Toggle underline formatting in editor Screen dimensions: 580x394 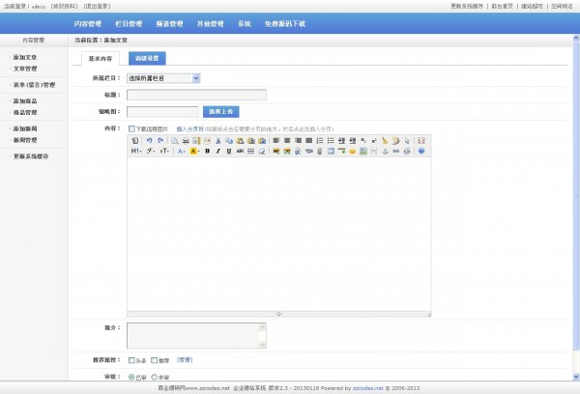click(229, 151)
